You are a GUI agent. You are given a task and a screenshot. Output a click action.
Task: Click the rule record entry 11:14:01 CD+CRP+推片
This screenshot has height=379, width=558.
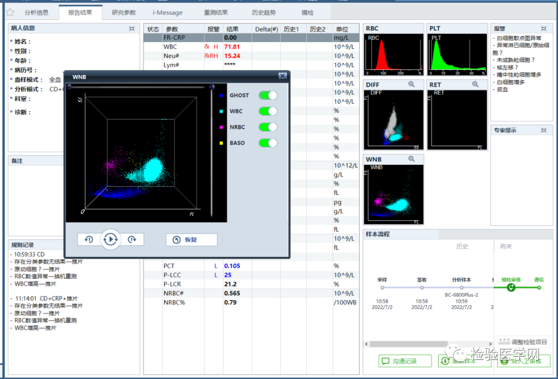point(46,298)
